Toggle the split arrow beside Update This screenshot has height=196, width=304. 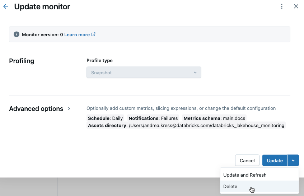tap(293, 160)
